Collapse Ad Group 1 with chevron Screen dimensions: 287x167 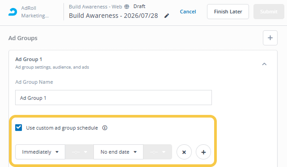pyautogui.click(x=264, y=64)
